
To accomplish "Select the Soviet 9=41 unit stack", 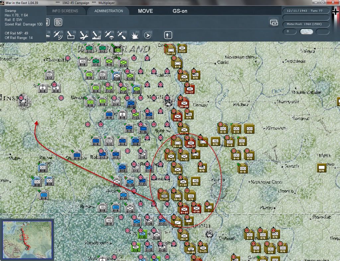I will point(177,116).
